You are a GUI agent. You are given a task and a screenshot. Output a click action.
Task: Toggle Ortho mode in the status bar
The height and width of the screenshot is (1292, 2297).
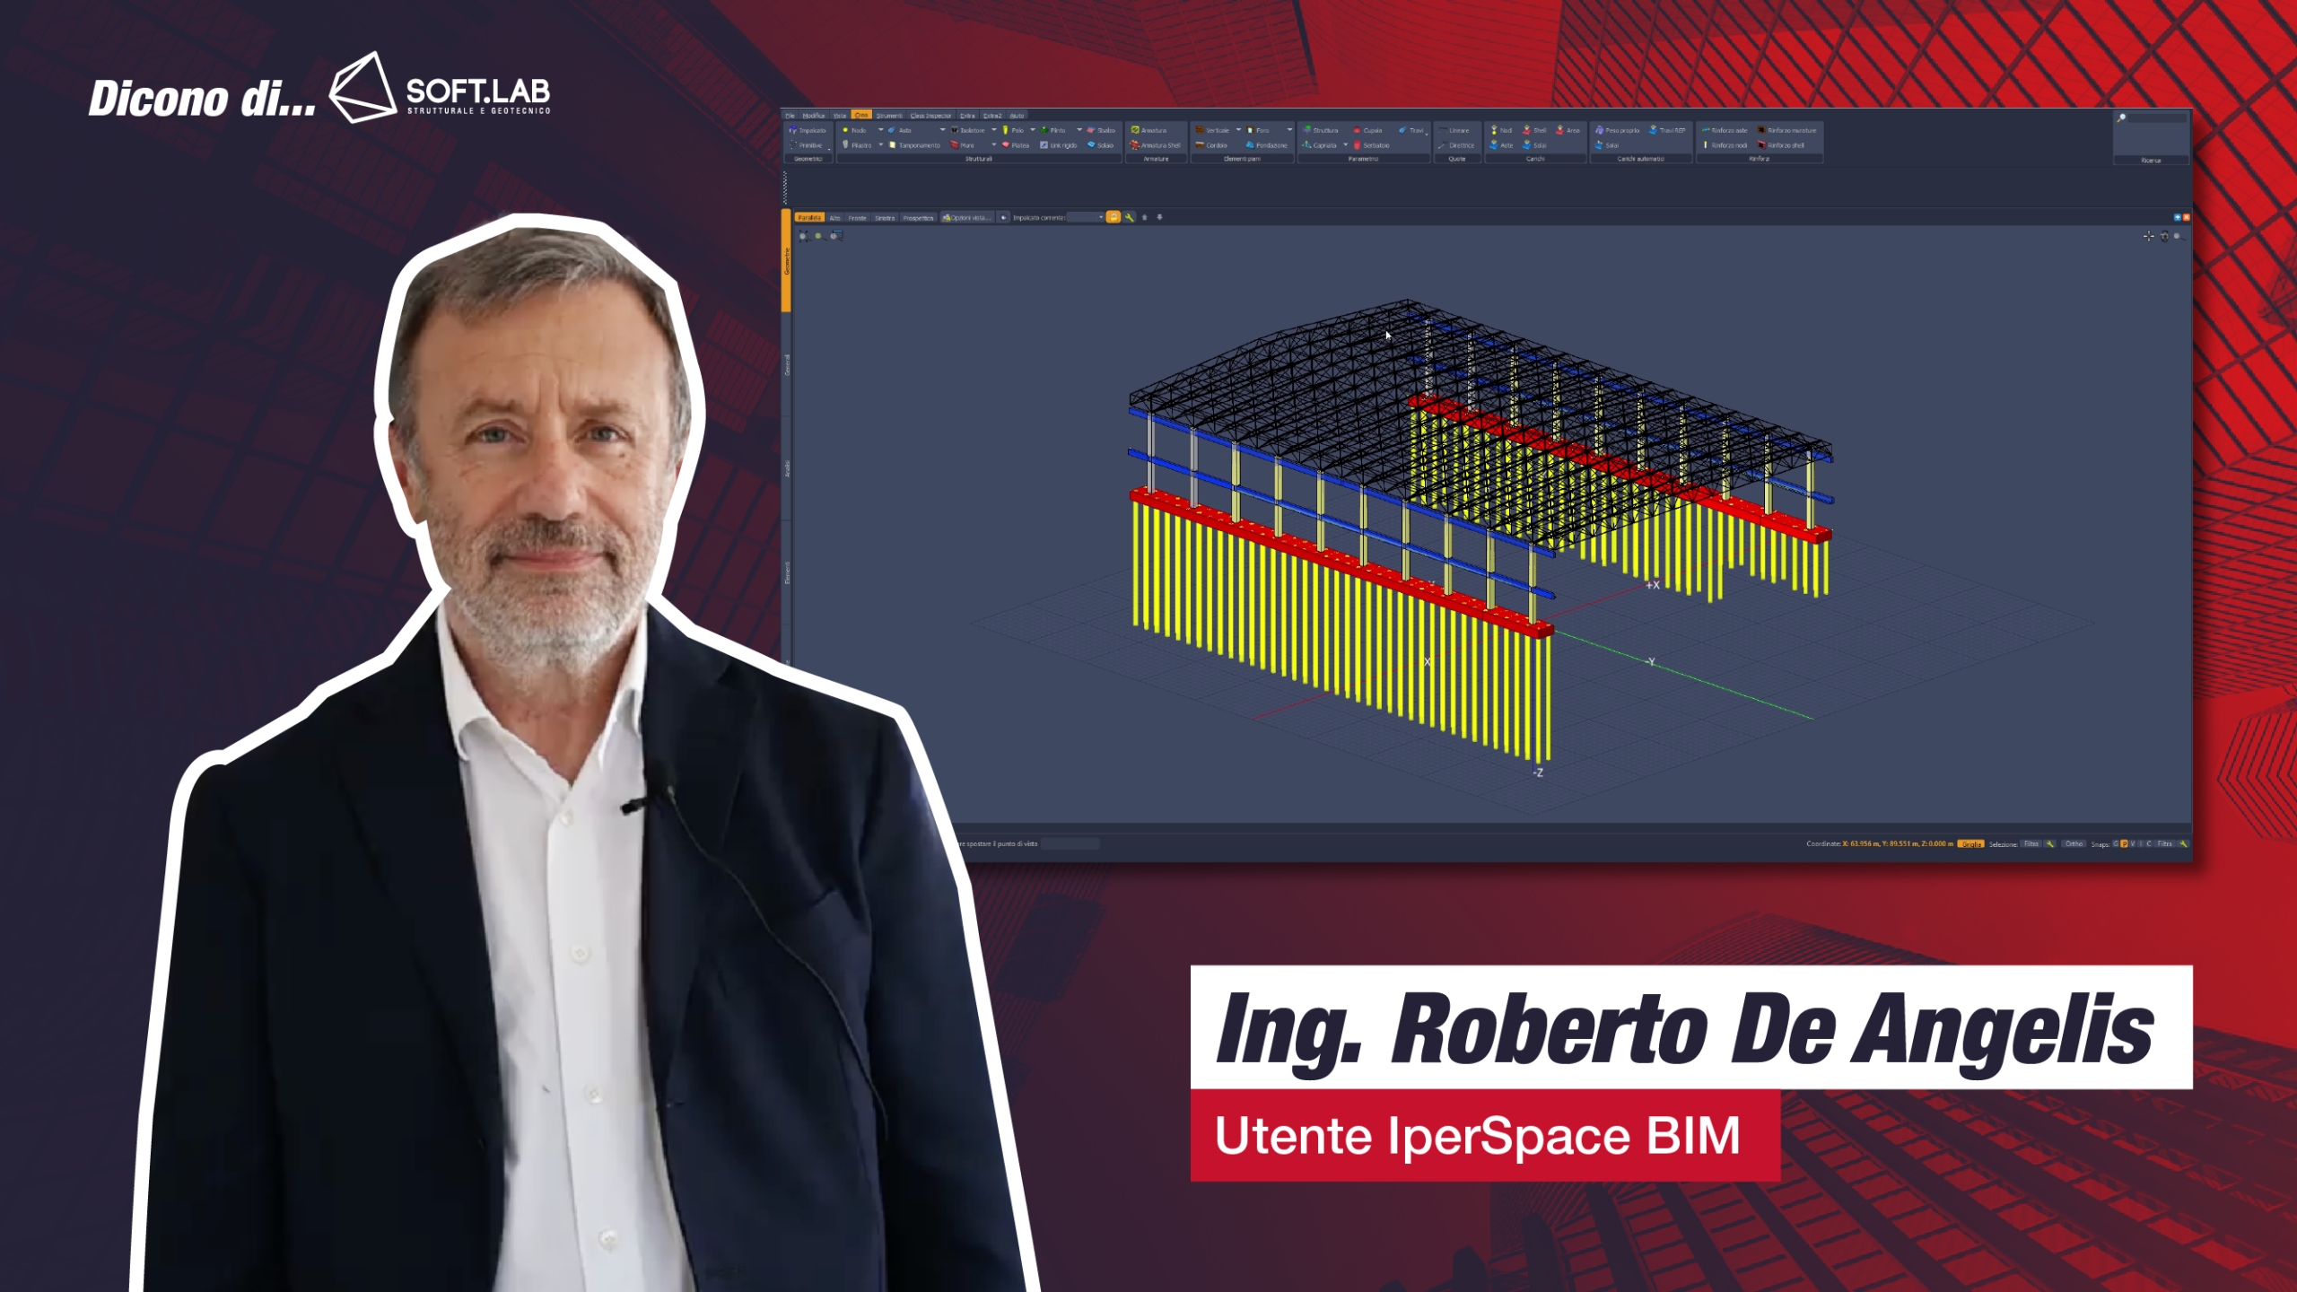coord(2074,843)
